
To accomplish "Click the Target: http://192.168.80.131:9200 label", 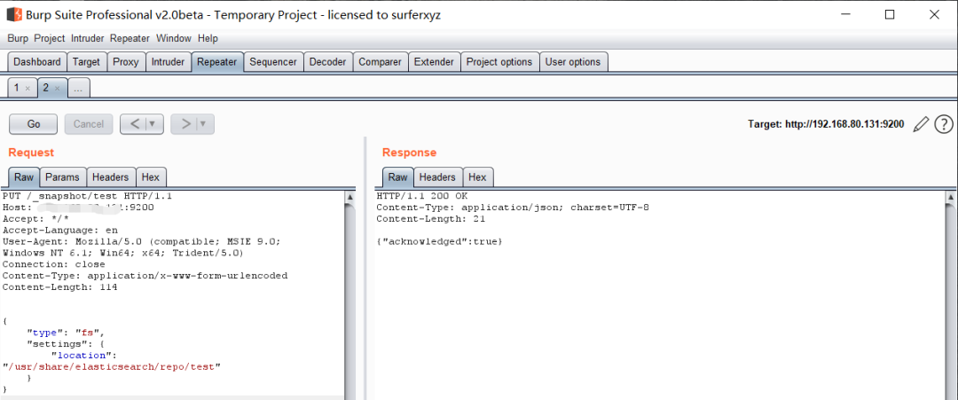I will 826,124.
